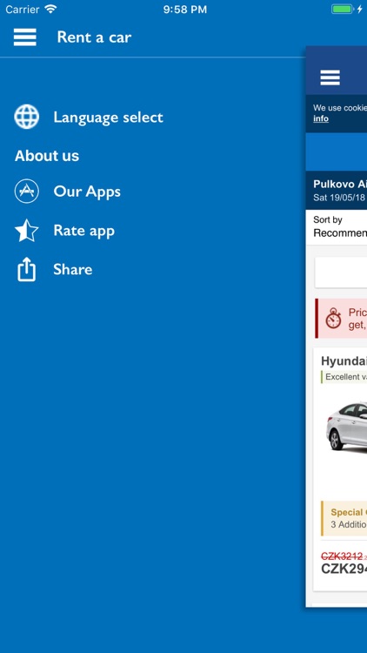Select the Language select menu item
This screenshot has height=653, width=367.
[x=108, y=118]
